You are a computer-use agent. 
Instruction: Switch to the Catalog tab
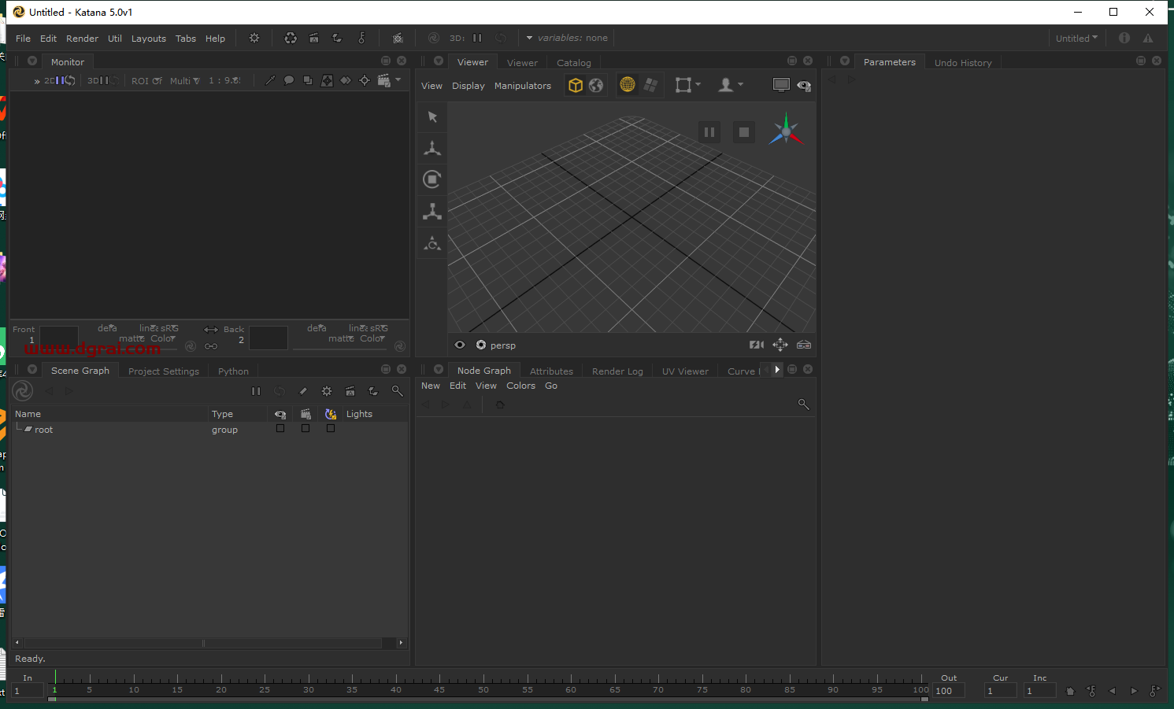tap(574, 63)
